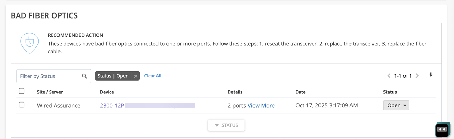Select the Wired Assurance row checkbox
The width and height of the screenshot is (454, 139).
[x=22, y=105]
